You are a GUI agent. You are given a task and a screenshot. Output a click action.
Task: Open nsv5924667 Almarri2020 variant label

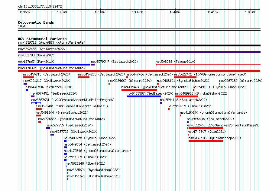[130, 81]
